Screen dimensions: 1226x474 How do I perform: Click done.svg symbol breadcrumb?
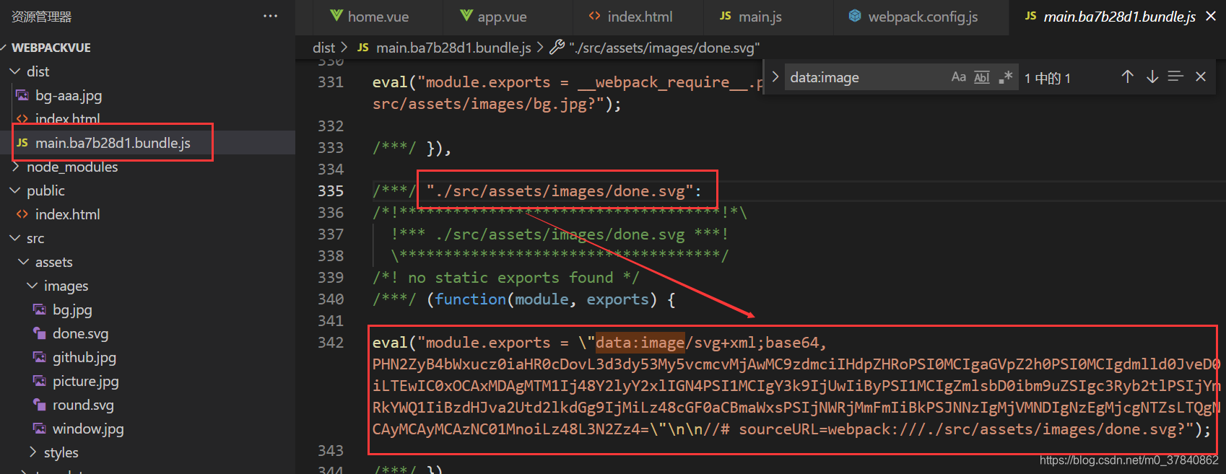(x=664, y=48)
